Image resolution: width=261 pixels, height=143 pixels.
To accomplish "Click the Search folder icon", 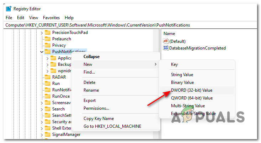I will coord(48,109).
